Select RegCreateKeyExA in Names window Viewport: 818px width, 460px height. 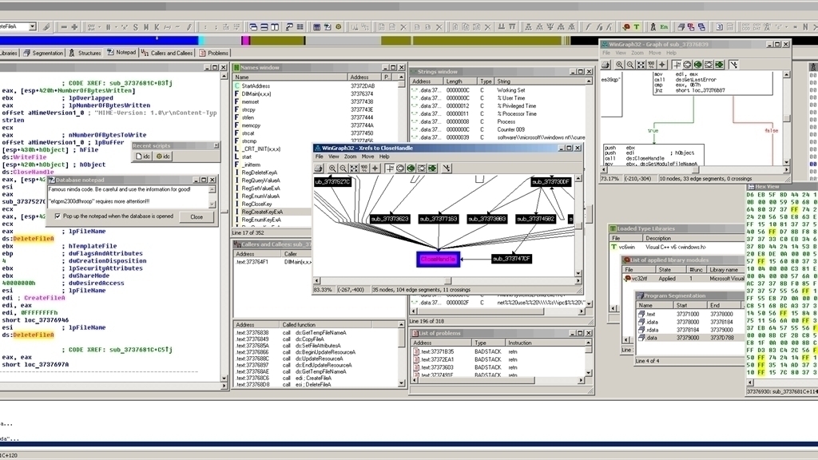click(x=272, y=212)
